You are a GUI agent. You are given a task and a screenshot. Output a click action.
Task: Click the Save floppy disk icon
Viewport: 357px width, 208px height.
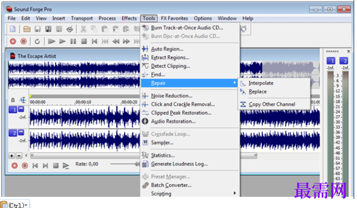[x=38, y=29]
